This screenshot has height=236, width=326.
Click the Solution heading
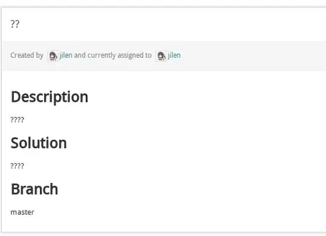pos(39,143)
